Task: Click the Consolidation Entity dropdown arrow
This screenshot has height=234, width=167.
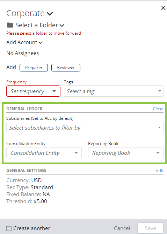Action: click(76, 153)
